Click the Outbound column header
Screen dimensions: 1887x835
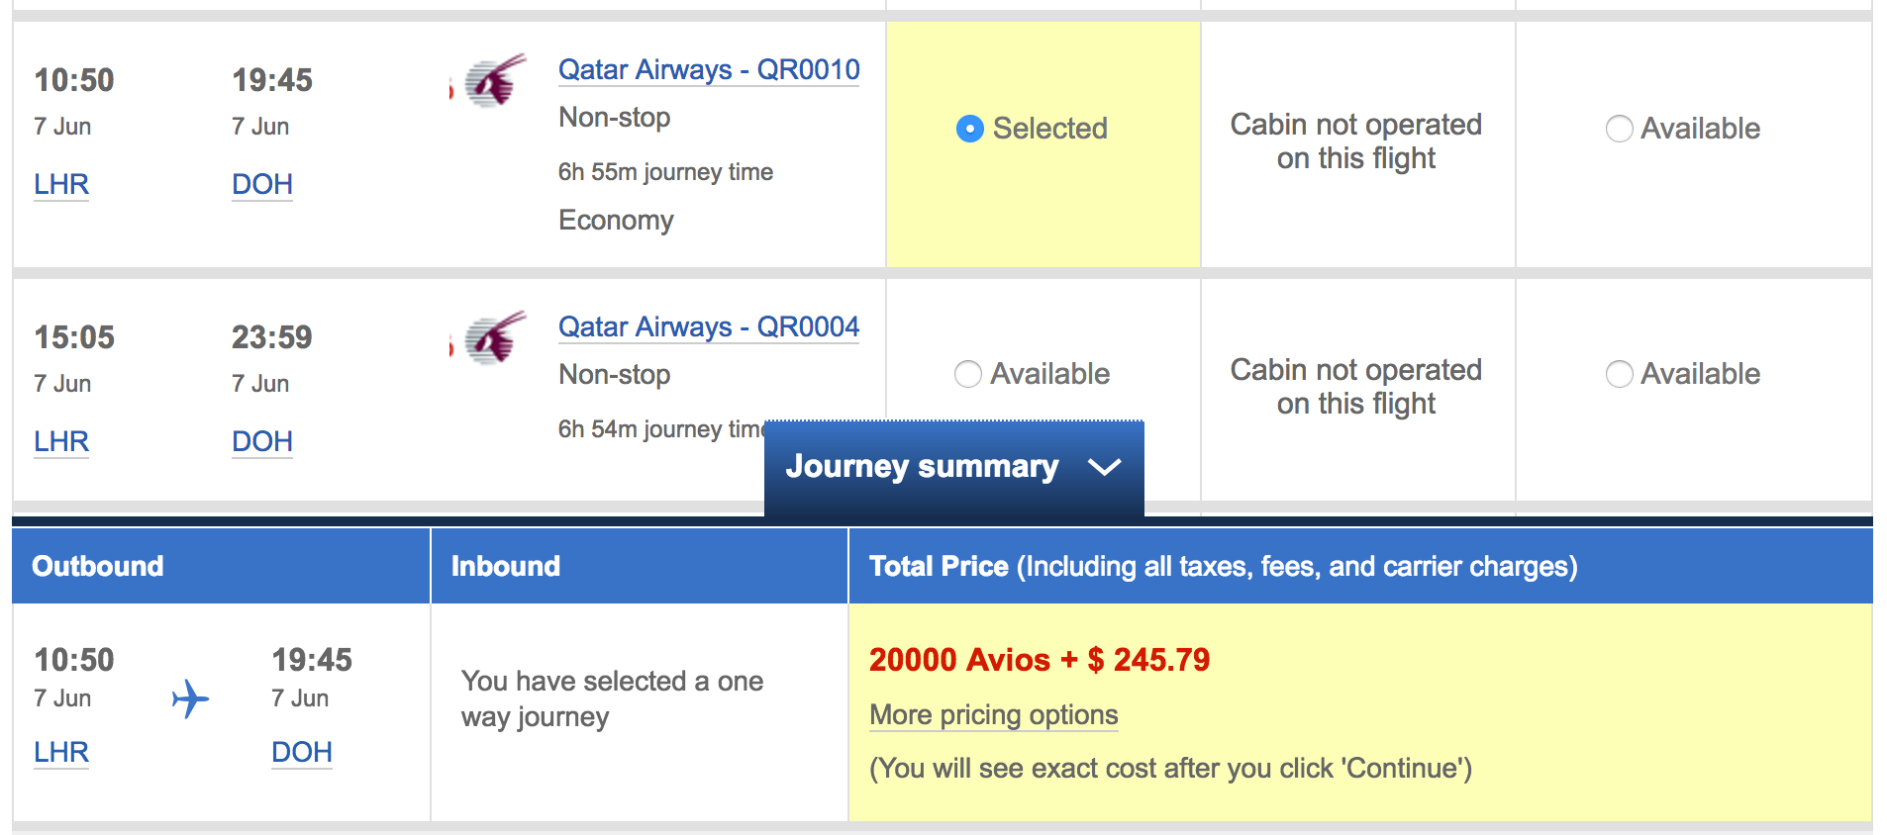point(98,566)
